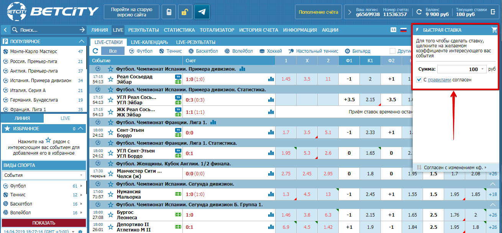Switch to LIVE-РЕЗУЛЬТАТЫ tab
Image resolution: width=502 pixels, height=233 pixels.
coord(195,42)
